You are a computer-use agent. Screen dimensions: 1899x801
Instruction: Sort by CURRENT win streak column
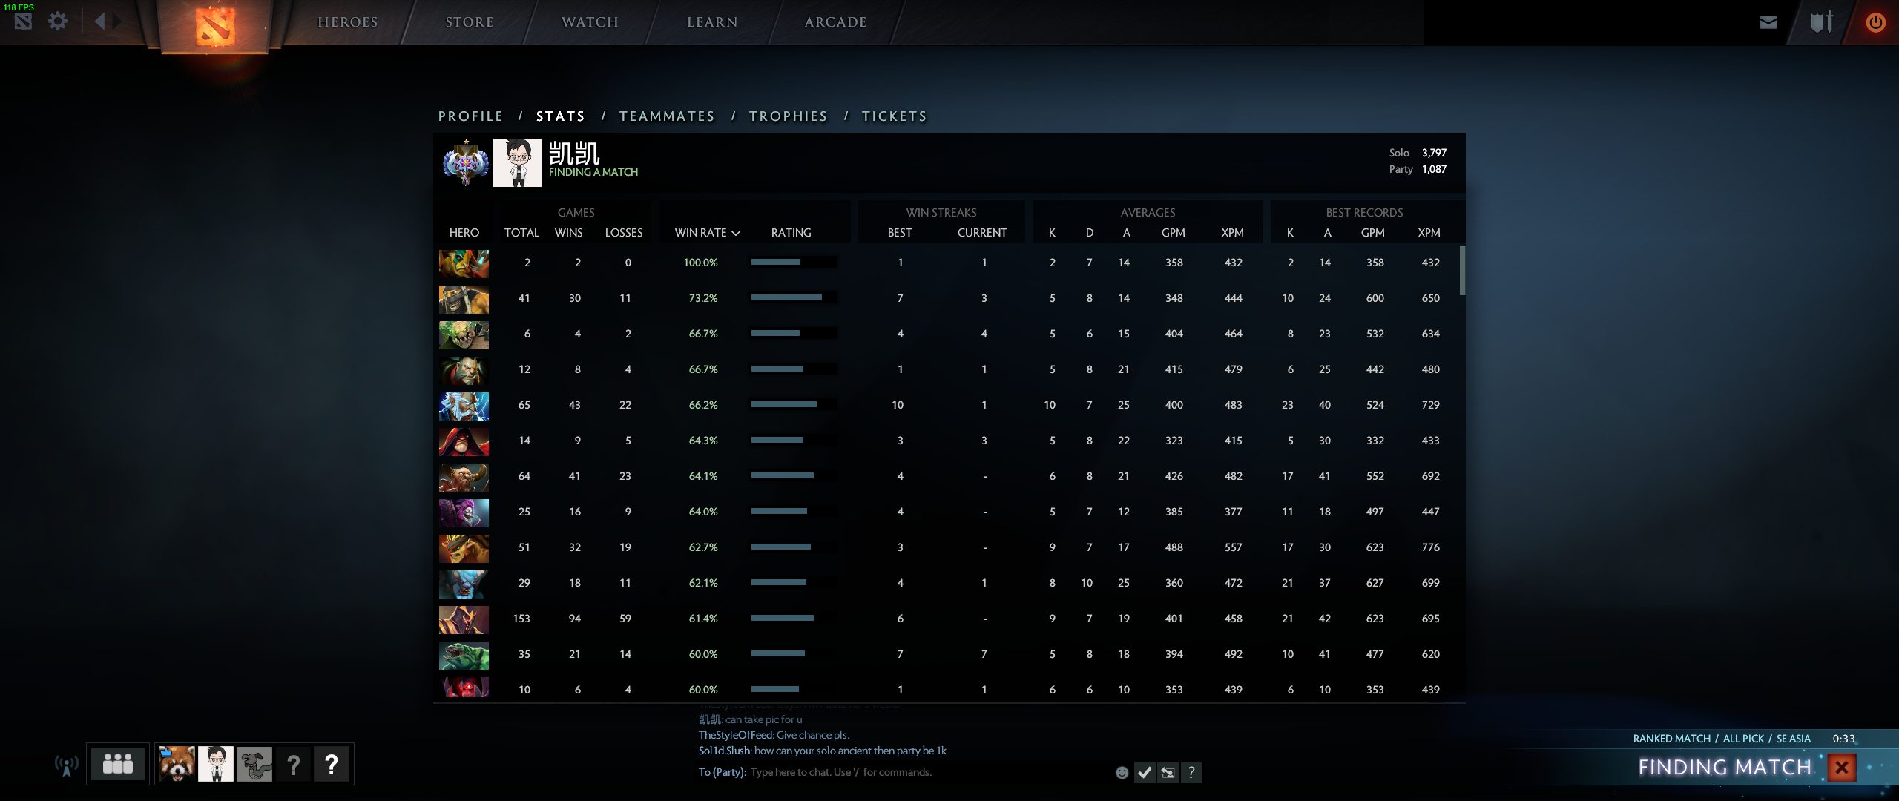coord(982,233)
